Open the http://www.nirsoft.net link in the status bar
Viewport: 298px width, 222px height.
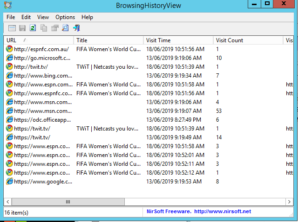(223, 211)
